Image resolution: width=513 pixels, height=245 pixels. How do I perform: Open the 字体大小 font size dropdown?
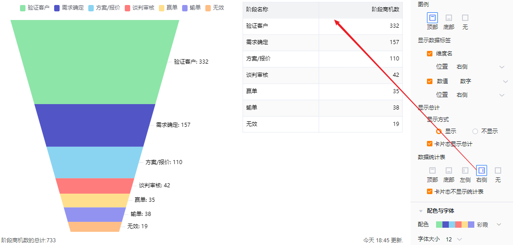(454, 240)
